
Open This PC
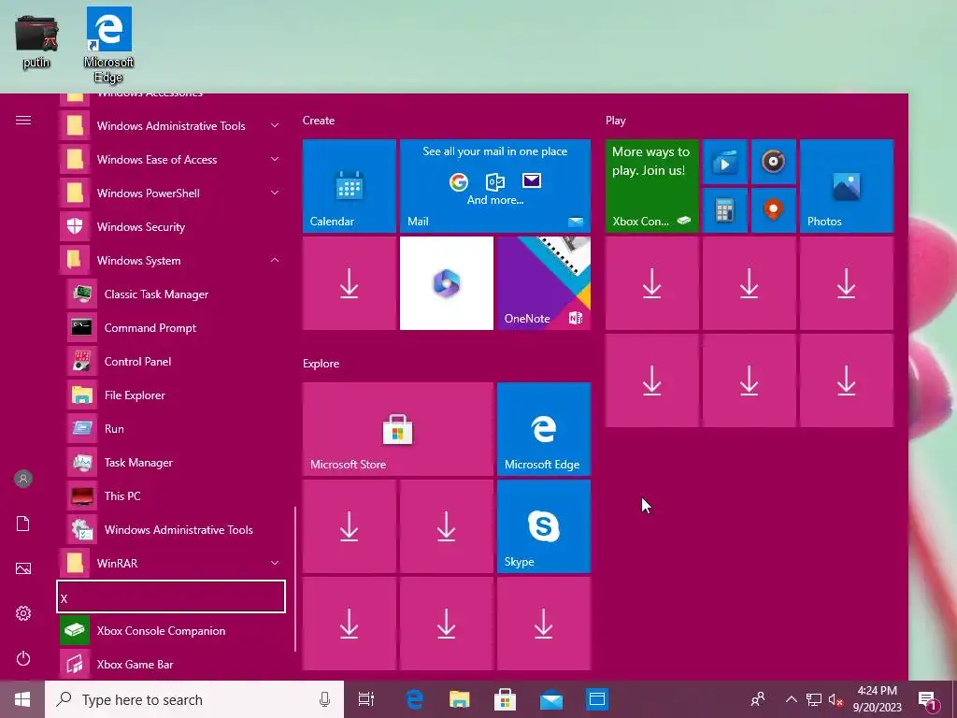coord(176,495)
